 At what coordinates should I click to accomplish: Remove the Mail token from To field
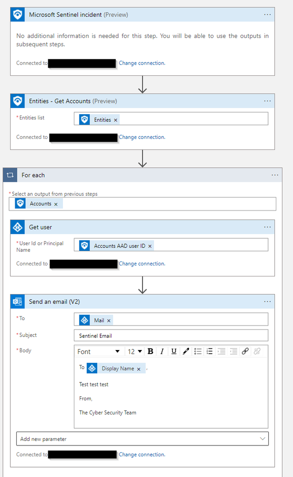tap(109, 321)
